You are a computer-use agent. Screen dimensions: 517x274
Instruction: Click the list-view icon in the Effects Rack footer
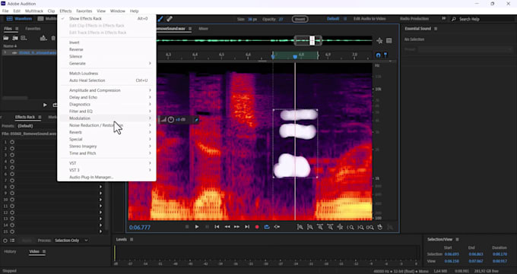coord(12,241)
